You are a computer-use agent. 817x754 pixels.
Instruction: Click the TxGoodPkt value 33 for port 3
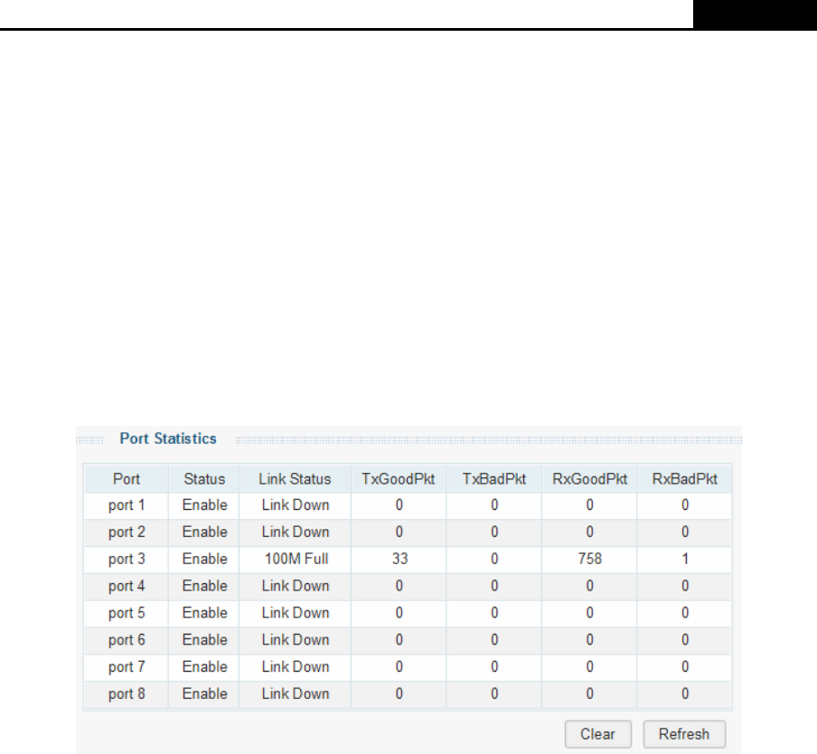[x=399, y=559]
